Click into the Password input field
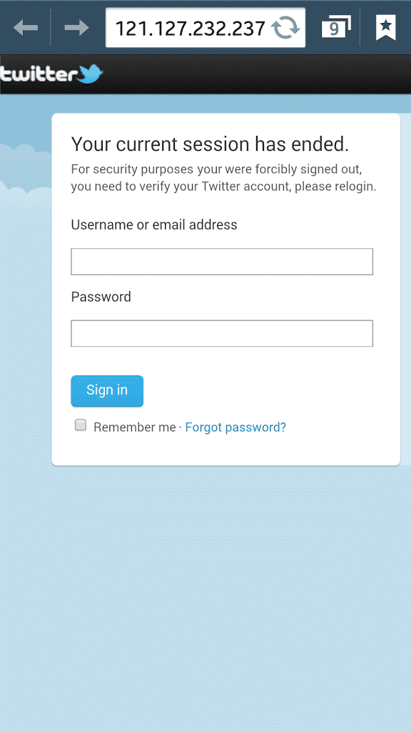 tap(222, 333)
